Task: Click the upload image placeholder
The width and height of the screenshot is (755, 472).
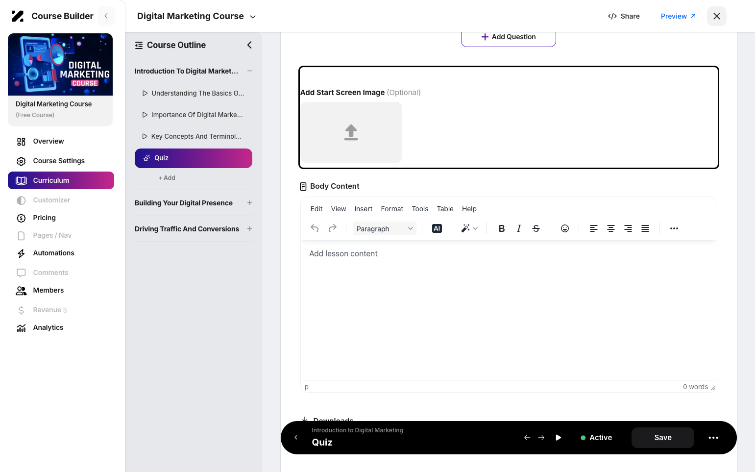Action: (x=351, y=132)
